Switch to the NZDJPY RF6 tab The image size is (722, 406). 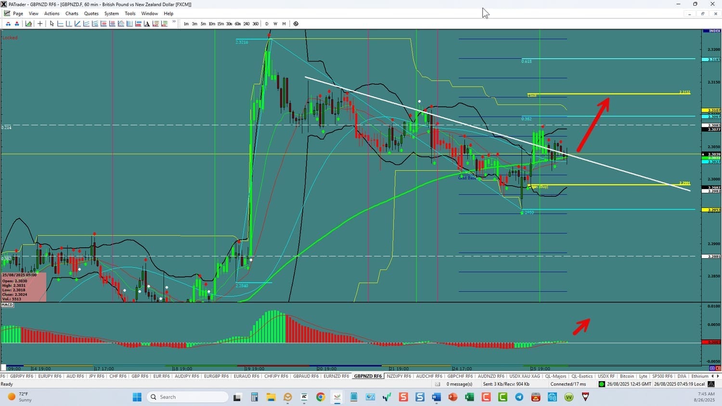(x=399, y=376)
